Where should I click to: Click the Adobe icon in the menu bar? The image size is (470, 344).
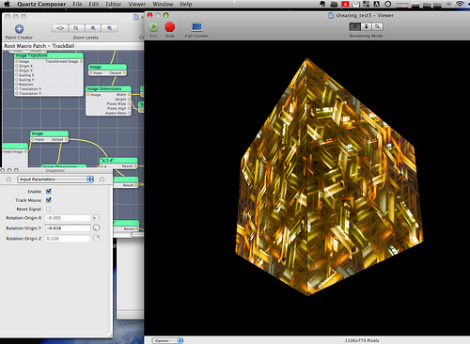[345, 4]
